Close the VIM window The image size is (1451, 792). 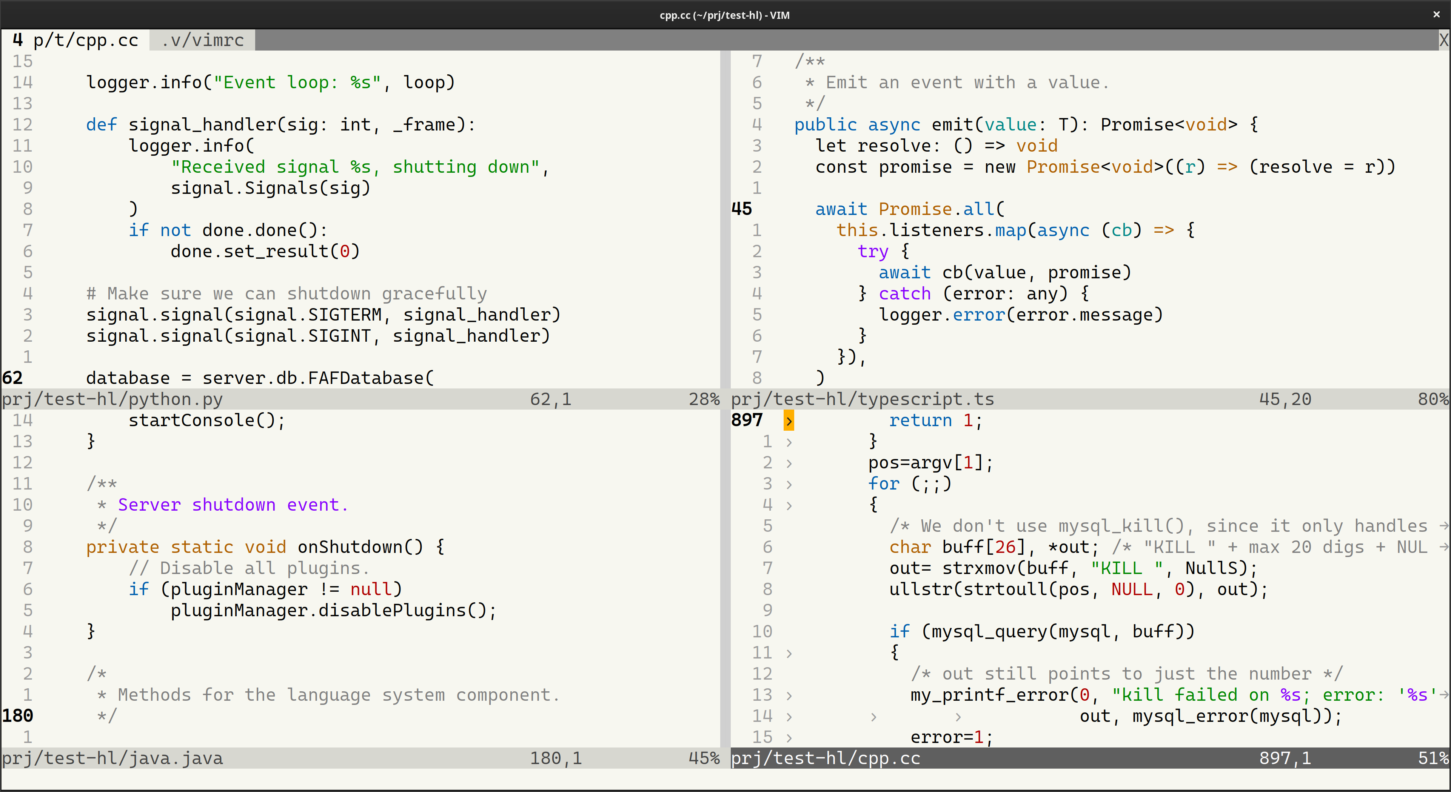1436,15
